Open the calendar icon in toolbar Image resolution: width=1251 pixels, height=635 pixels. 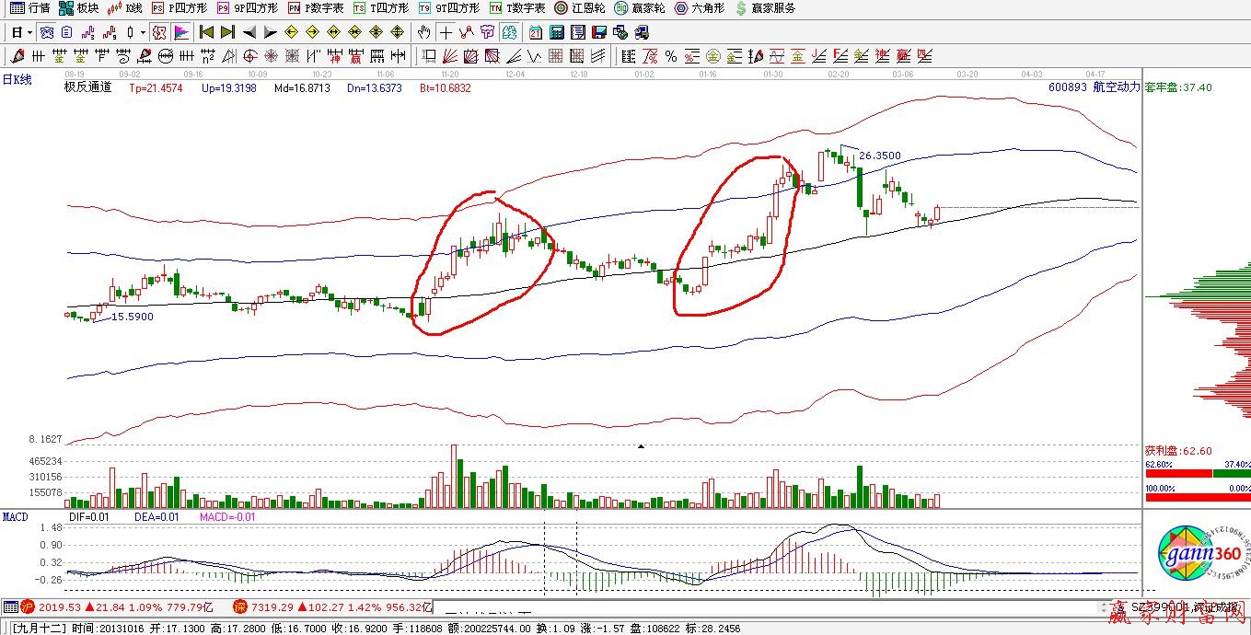[535, 32]
